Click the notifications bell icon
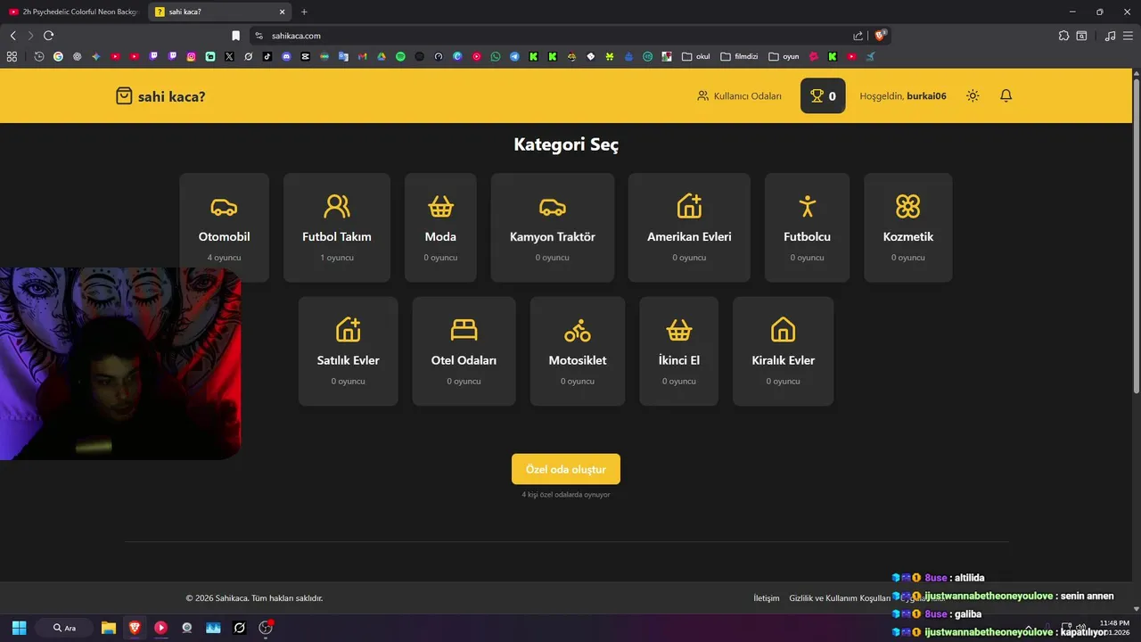Screen dimensions: 1141x642 click(1006, 95)
